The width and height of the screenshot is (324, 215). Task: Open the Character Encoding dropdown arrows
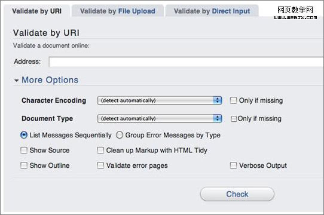pos(218,100)
